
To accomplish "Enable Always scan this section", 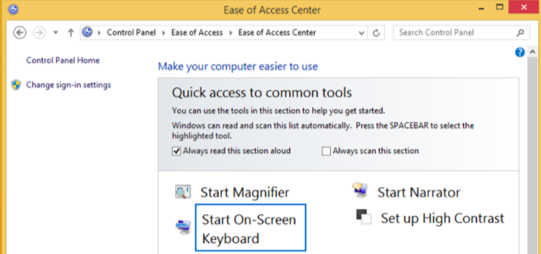I will [x=326, y=151].
